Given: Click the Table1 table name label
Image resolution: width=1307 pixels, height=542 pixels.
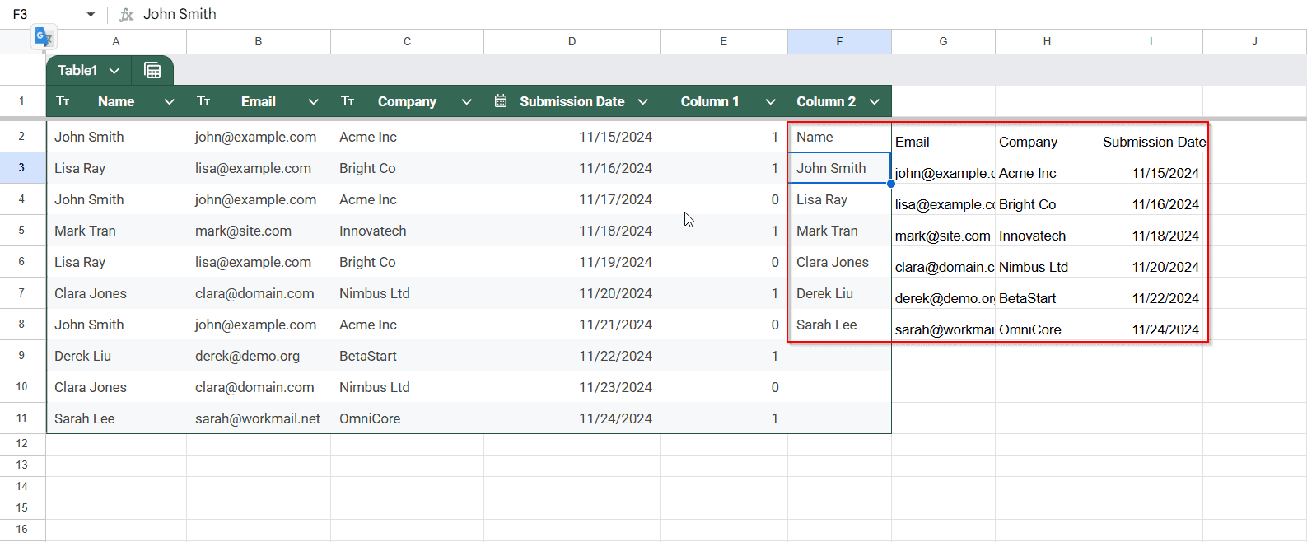Looking at the screenshot, I should coord(77,71).
